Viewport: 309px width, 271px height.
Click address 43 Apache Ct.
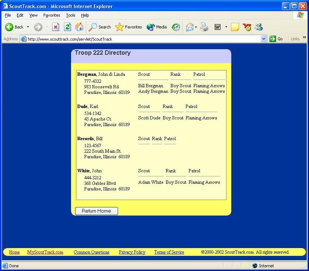(x=98, y=119)
